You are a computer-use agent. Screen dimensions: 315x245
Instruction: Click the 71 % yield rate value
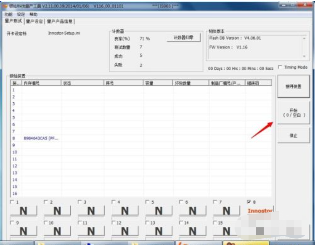point(145,39)
